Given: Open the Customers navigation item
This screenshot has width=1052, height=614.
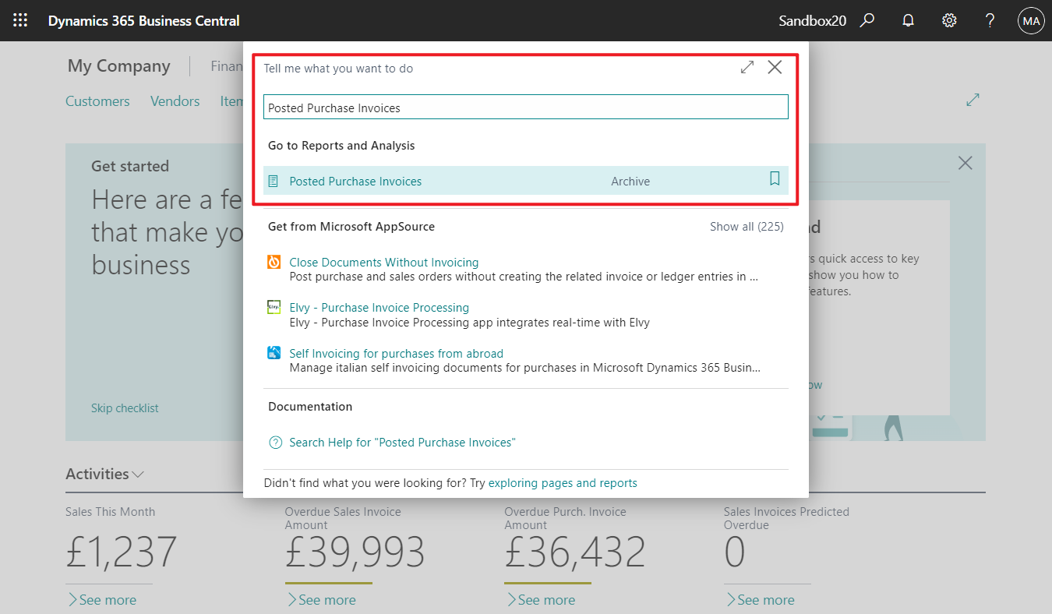Looking at the screenshot, I should point(97,101).
